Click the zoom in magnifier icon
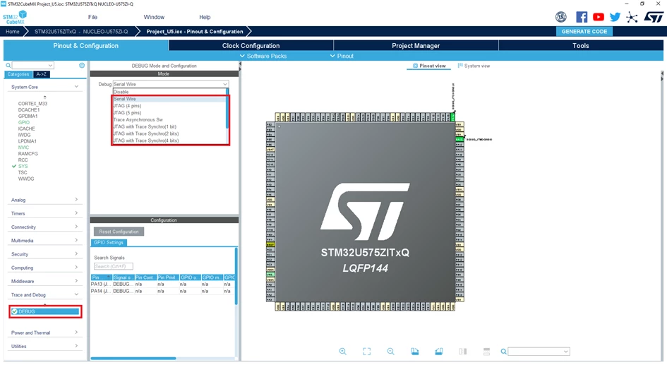 [342, 352]
